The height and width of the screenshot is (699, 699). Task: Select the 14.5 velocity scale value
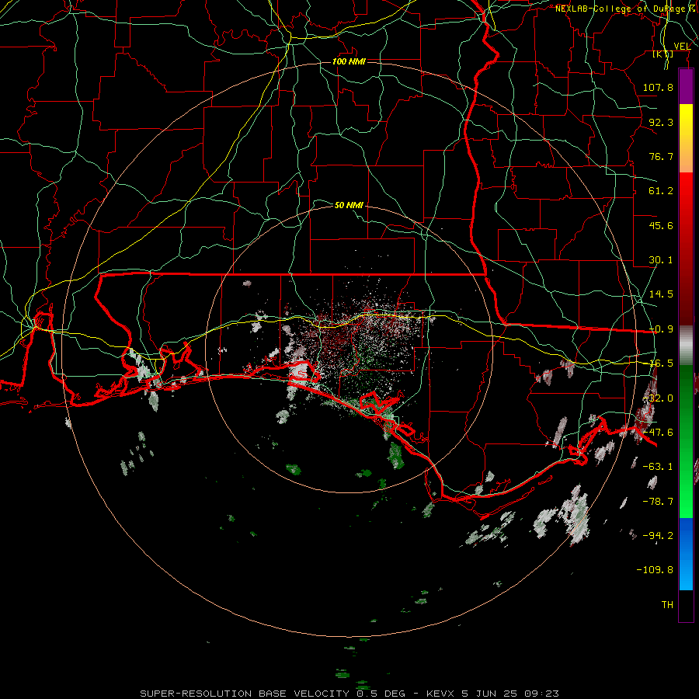661,294
